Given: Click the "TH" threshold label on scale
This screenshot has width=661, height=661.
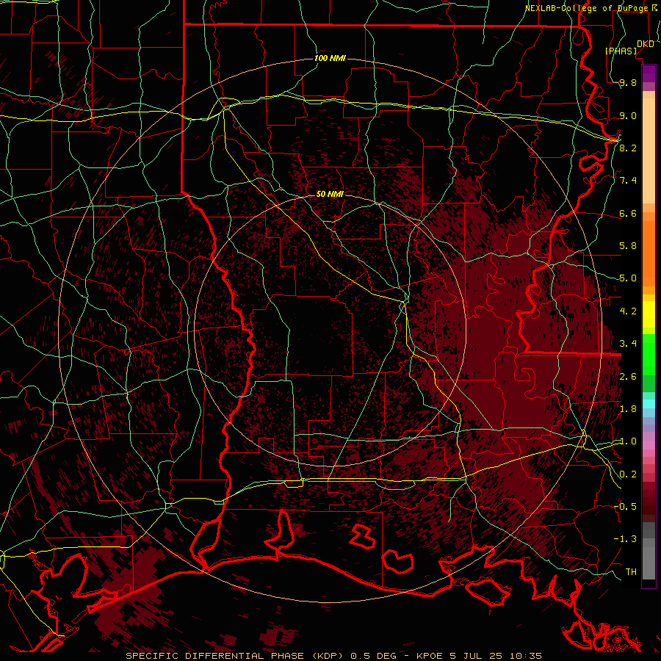Looking at the screenshot, I should pos(631,571).
